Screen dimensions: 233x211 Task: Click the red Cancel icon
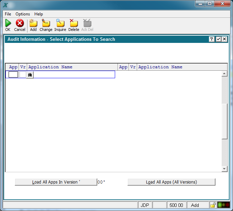click(x=20, y=23)
